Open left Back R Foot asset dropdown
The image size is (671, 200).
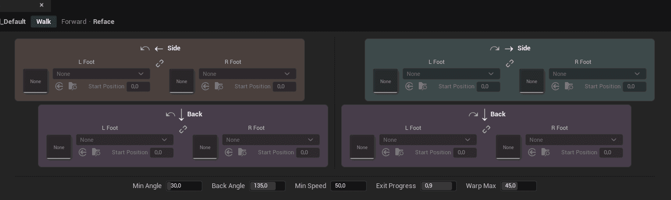[271, 140]
